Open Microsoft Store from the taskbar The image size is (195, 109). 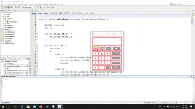[x=28, y=107]
